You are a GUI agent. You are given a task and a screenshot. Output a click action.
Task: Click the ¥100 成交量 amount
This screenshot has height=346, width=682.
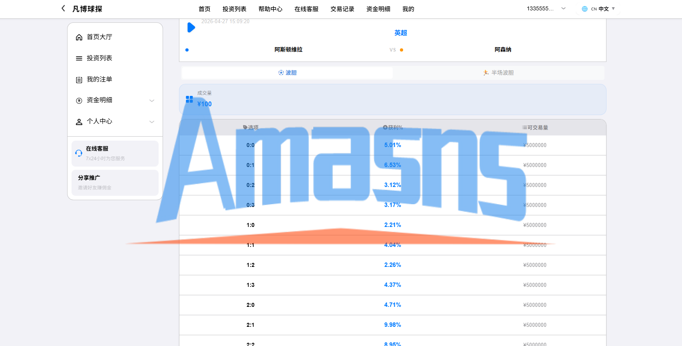point(205,104)
